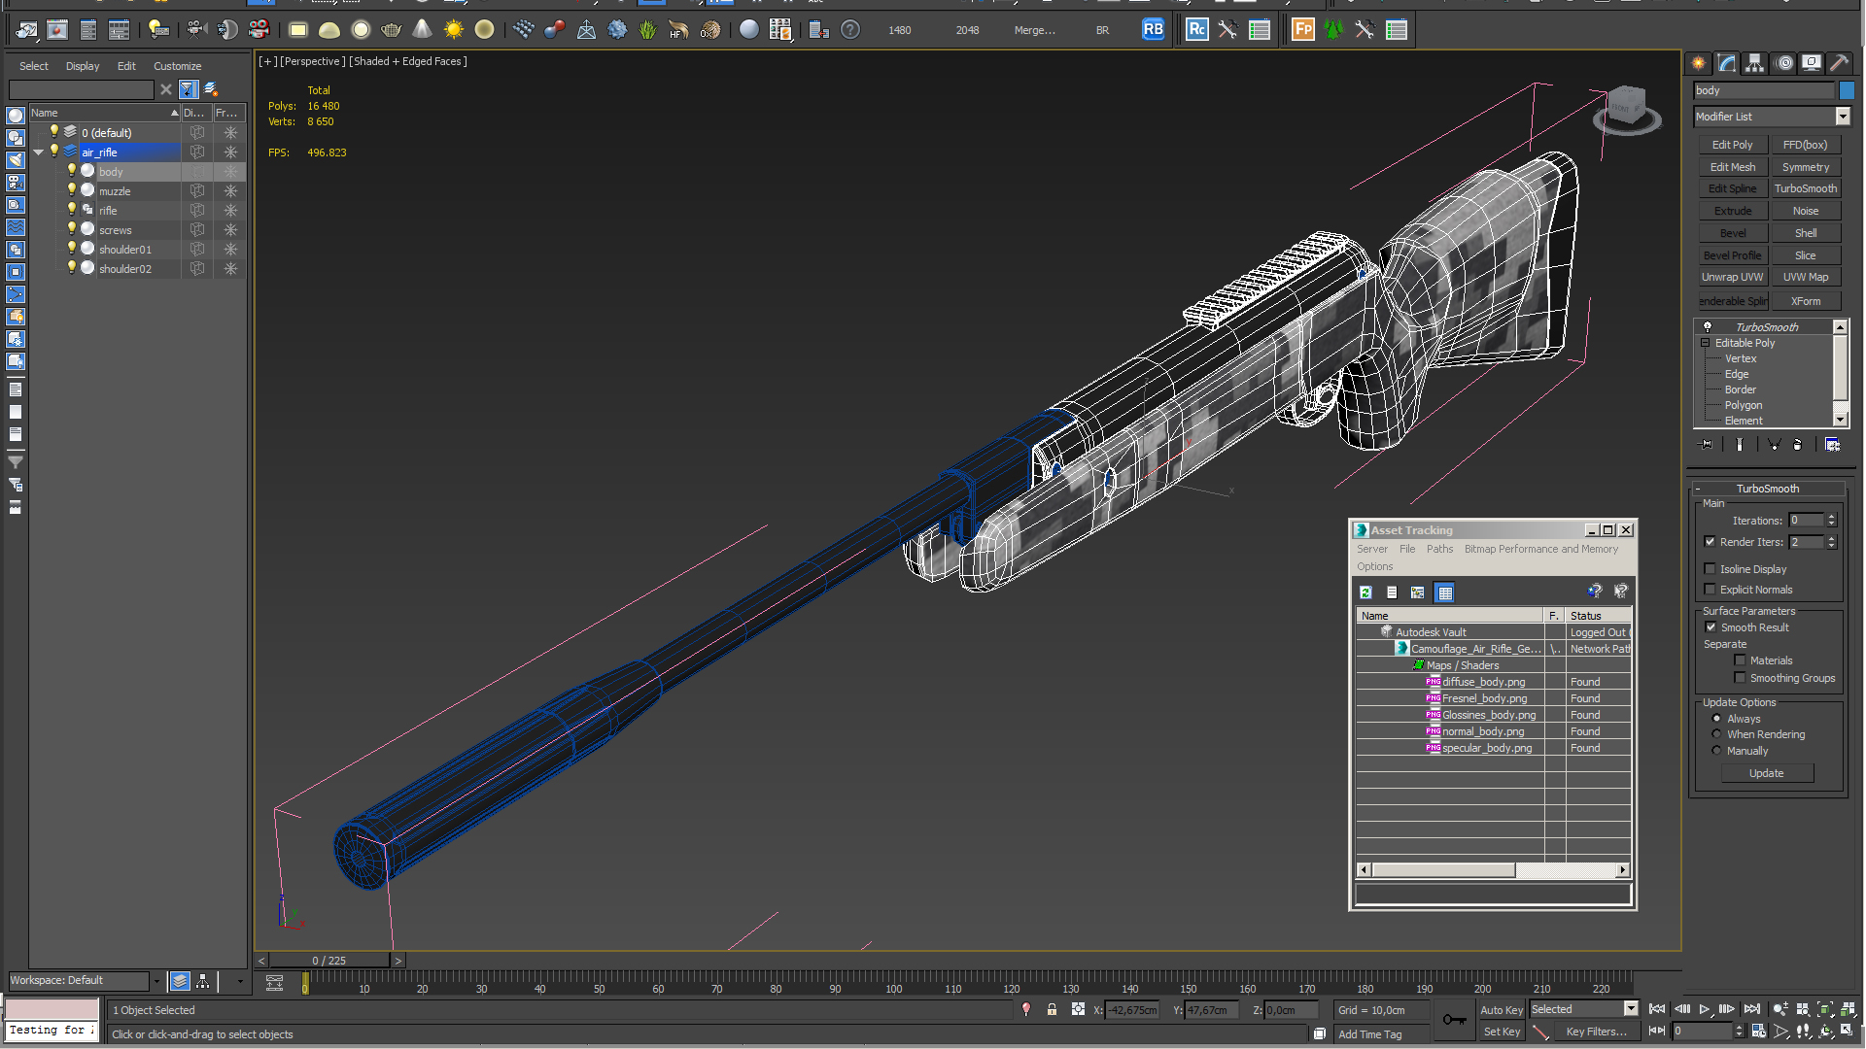Click the help question mark icon
This screenshot has width=1866, height=1049.
[x=850, y=30]
